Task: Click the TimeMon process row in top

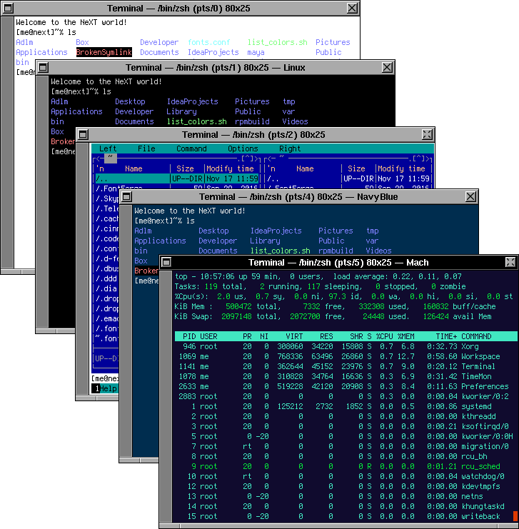Action: (x=346, y=376)
